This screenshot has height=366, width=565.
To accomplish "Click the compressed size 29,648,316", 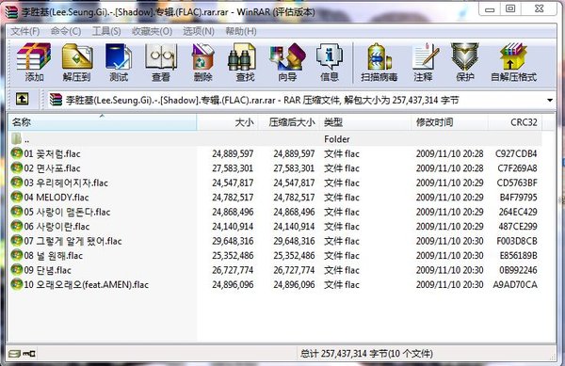I will pyautogui.click(x=294, y=241).
